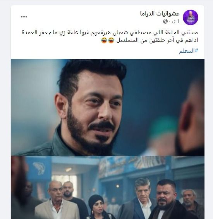Open the post options three-dot menu
213x219 pixels.
tap(24, 17)
